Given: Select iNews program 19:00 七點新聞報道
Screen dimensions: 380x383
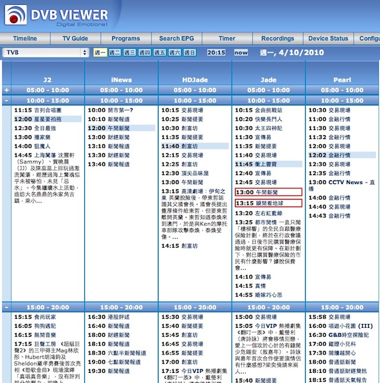Looking at the screenshot, I should point(114,362).
